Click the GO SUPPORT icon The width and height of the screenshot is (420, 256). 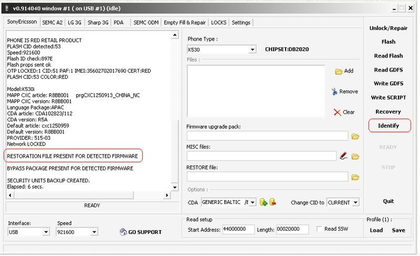click(123, 232)
